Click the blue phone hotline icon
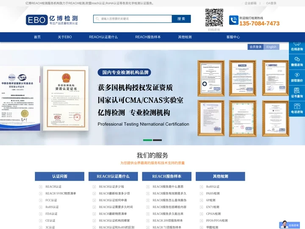 pyautogui.click(x=233, y=20)
